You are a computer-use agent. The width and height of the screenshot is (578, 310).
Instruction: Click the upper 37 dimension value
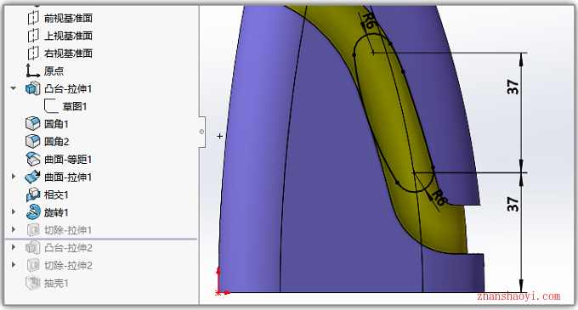pos(513,87)
